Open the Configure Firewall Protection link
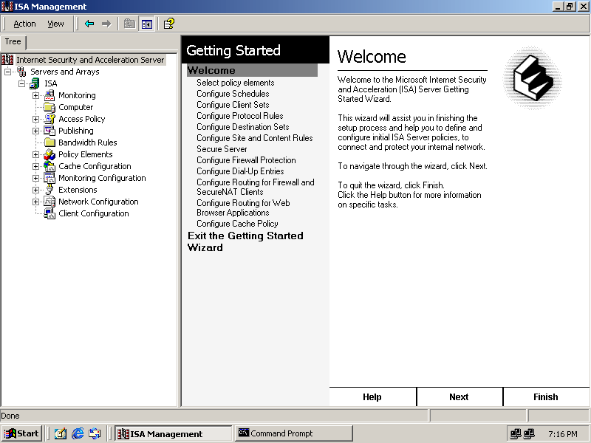The image size is (591, 443). pyautogui.click(x=246, y=160)
